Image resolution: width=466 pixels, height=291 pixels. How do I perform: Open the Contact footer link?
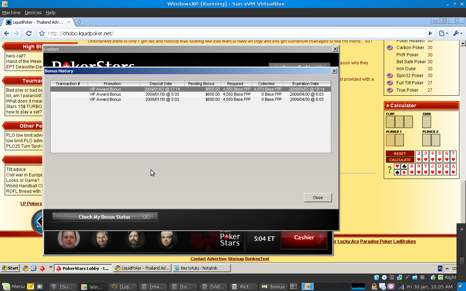[x=198, y=259]
